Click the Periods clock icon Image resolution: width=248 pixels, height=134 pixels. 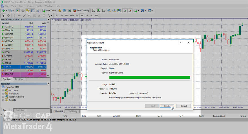click(x=142, y=11)
